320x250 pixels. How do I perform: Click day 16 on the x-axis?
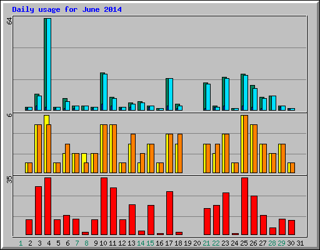(x=159, y=243)
